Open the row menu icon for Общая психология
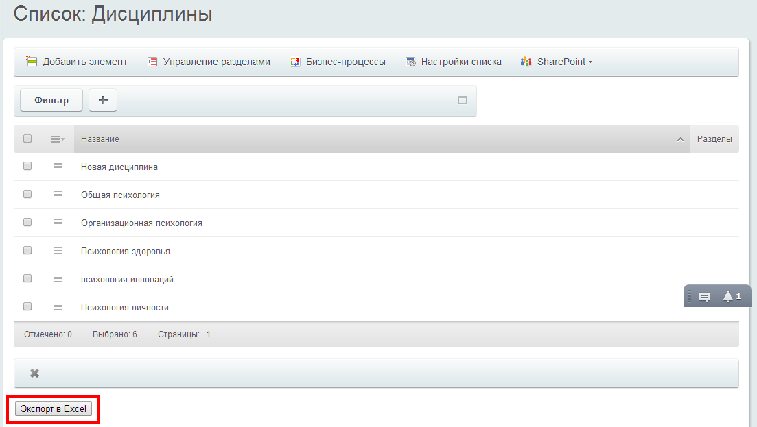 coord(58,195)
